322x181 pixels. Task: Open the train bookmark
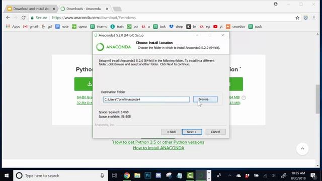(x=117, y=27)
